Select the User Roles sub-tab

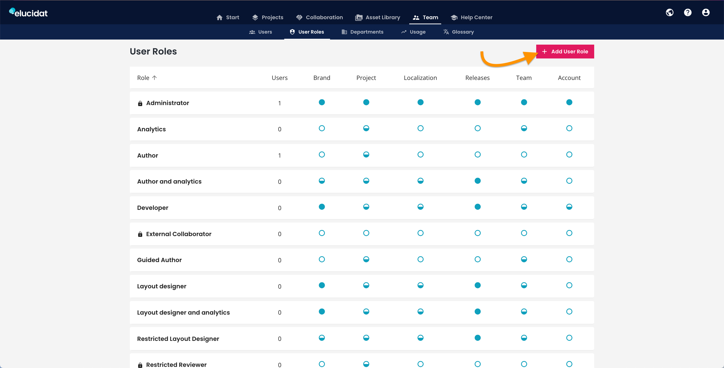coord(307,32)
